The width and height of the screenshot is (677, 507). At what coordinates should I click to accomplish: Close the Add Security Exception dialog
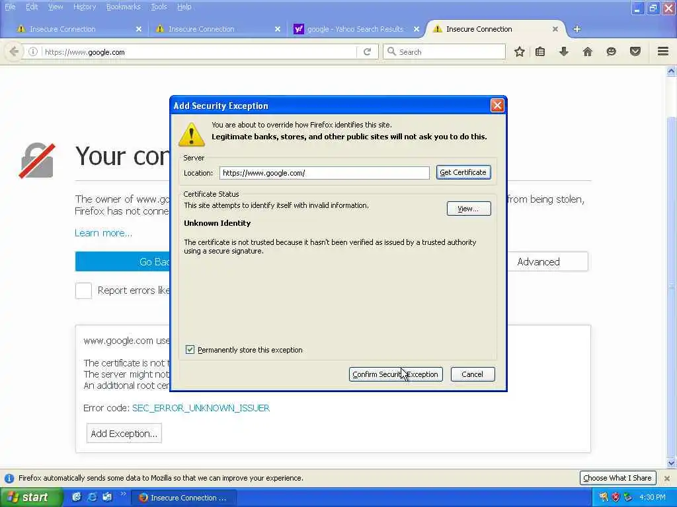[x=497, y=105]
